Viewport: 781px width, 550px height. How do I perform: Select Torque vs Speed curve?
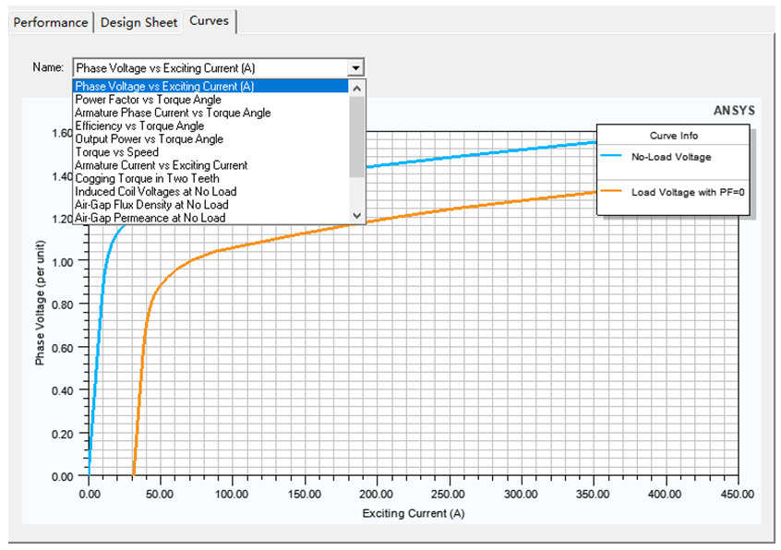tap(210, 152)
